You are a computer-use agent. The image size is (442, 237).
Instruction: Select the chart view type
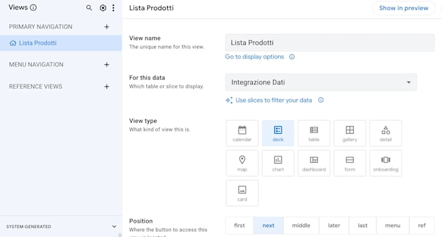[x=278, y=163]
